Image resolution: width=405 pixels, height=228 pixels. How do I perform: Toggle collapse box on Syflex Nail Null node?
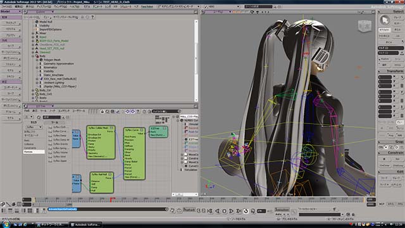[x=110, y=175]
